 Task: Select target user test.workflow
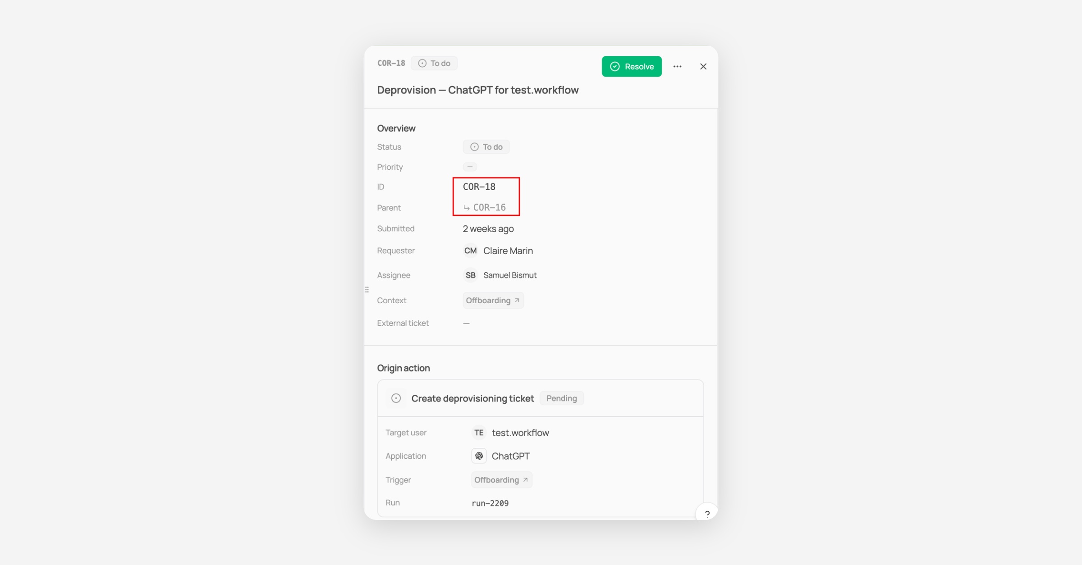click(x=520, y=433)
